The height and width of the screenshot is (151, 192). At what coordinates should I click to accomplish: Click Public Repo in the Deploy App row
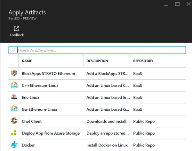click(144, 133)
